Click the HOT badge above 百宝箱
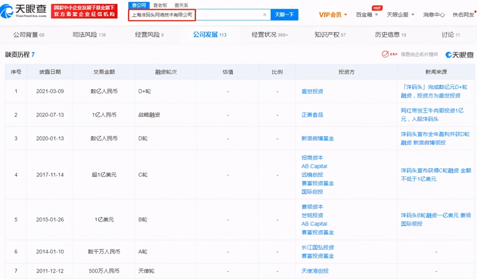Viewport: 477px width, 279px height. (377, 8)
